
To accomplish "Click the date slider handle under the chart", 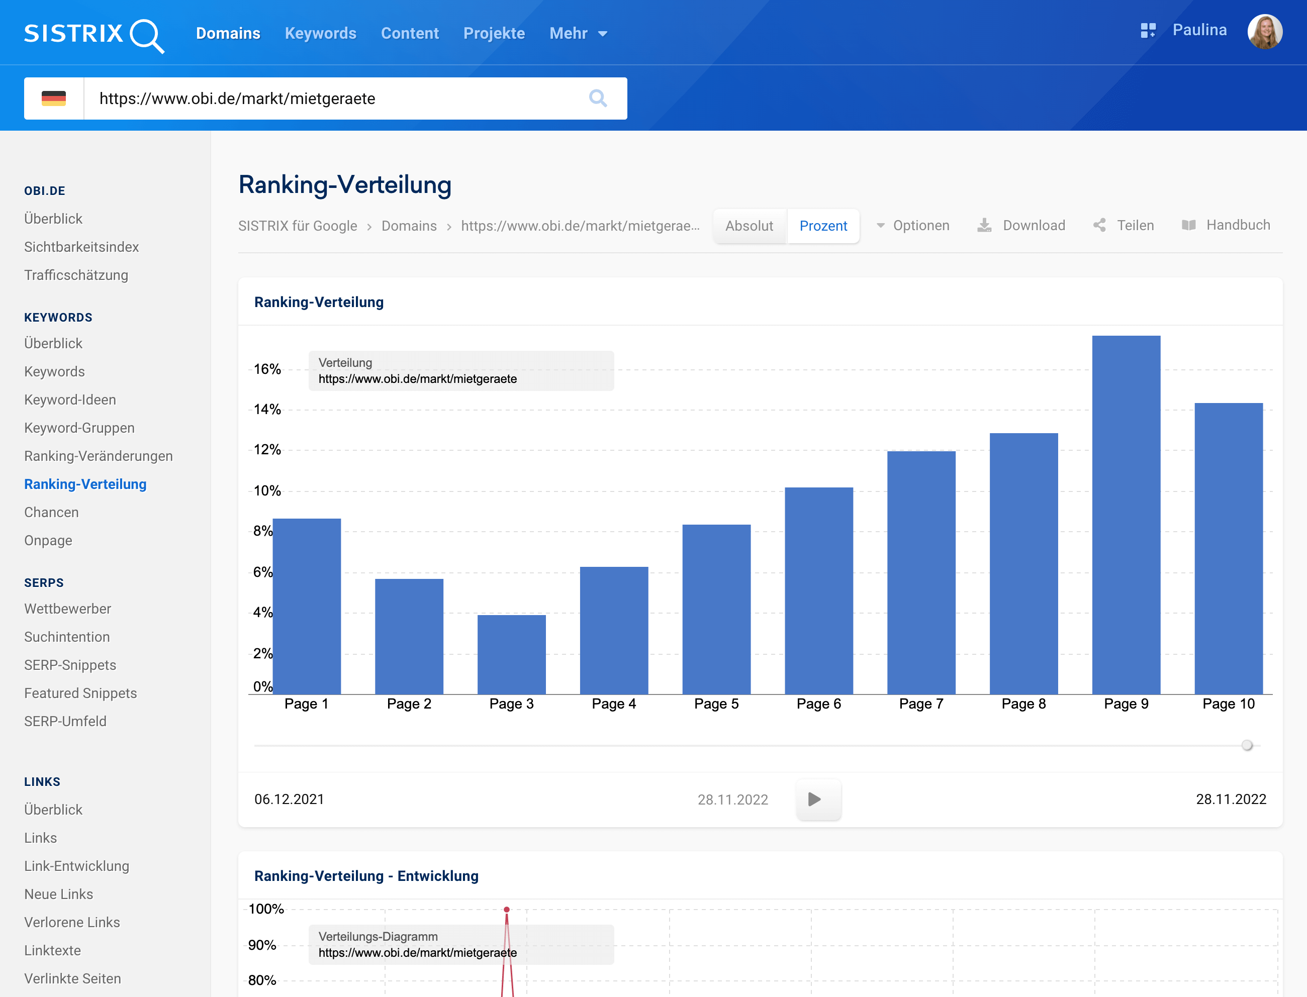I will [1247, 745].
